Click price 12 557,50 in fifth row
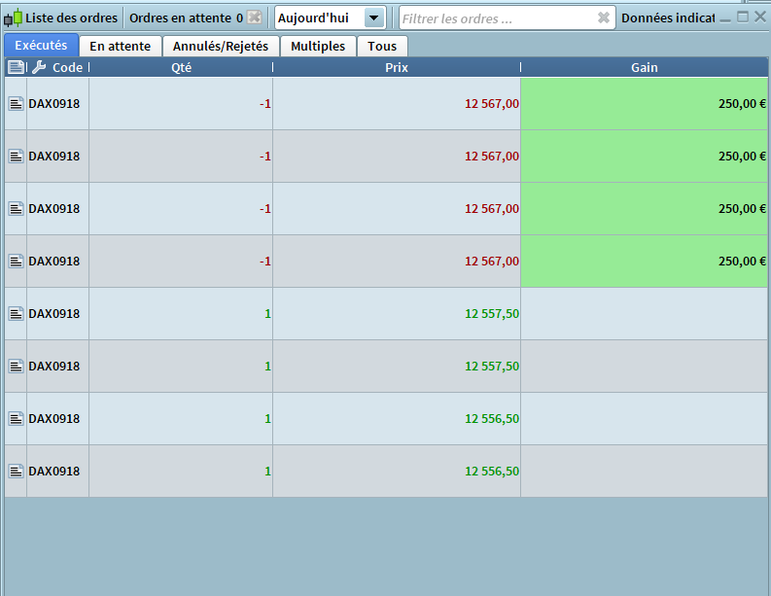The height and width of the screenshot is (596, 771). [x=492, y=314]
